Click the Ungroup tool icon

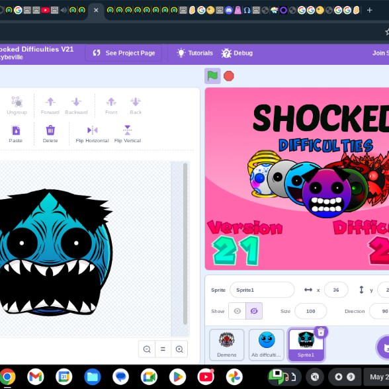point(17,101)
